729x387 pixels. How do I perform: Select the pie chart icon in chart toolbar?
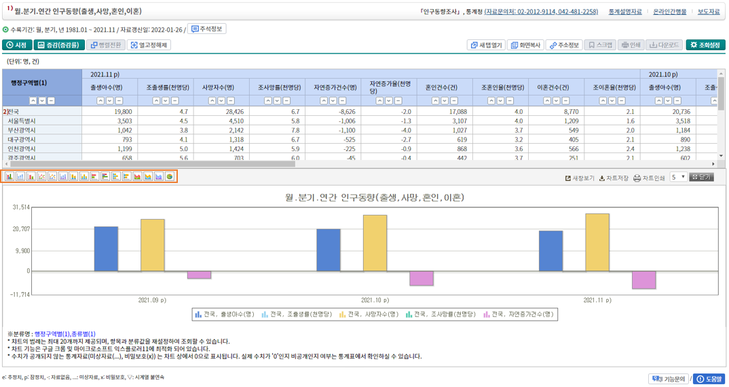(x=170, y=177)
